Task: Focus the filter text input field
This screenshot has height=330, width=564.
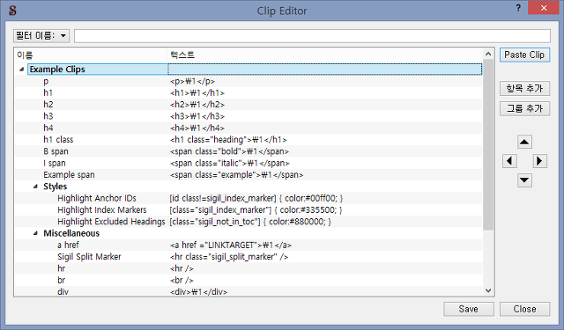Action: pyautogui.click(x=312, y=35)
